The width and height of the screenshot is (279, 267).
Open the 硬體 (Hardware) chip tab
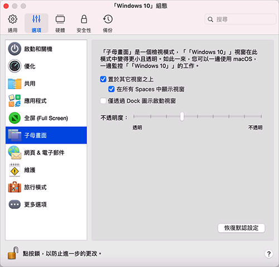coord(60,23)
